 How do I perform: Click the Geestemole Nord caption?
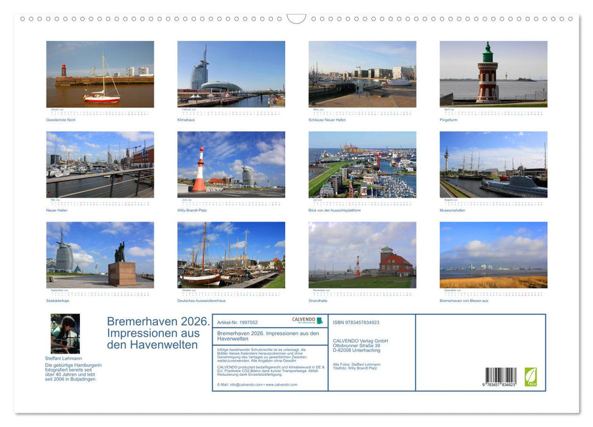pos(60,120)
